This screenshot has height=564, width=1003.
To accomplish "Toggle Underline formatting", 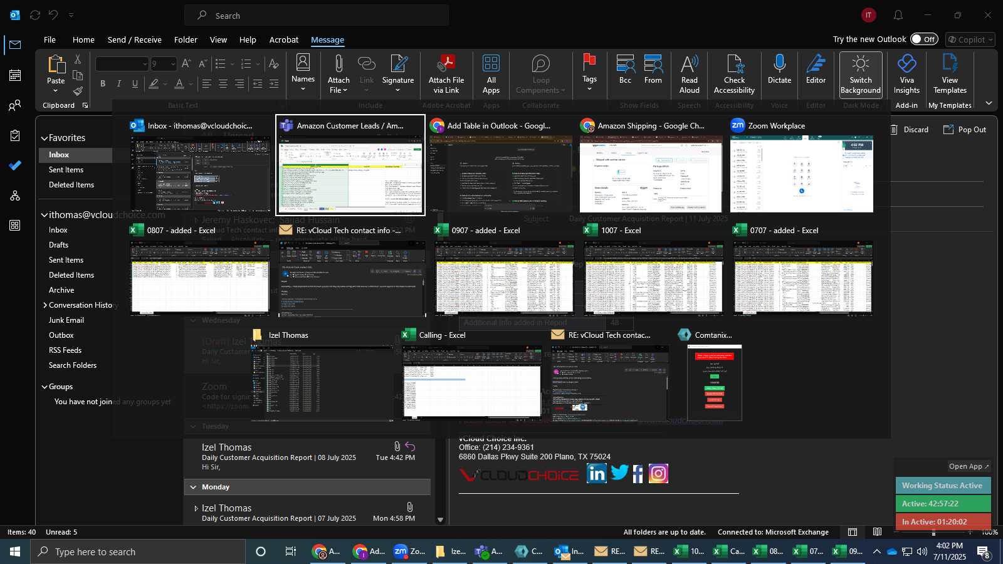I will coord(135,84).
